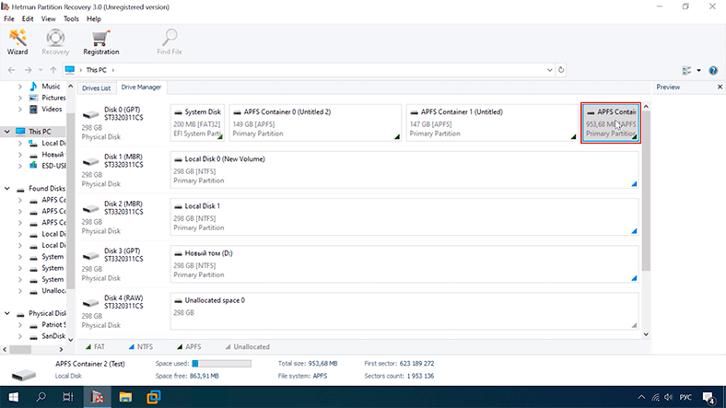Select Disk 0 (GPT) physical disk
Image resolution: width=726 pixels, height=408 pixels.
[x=123, y=122]
